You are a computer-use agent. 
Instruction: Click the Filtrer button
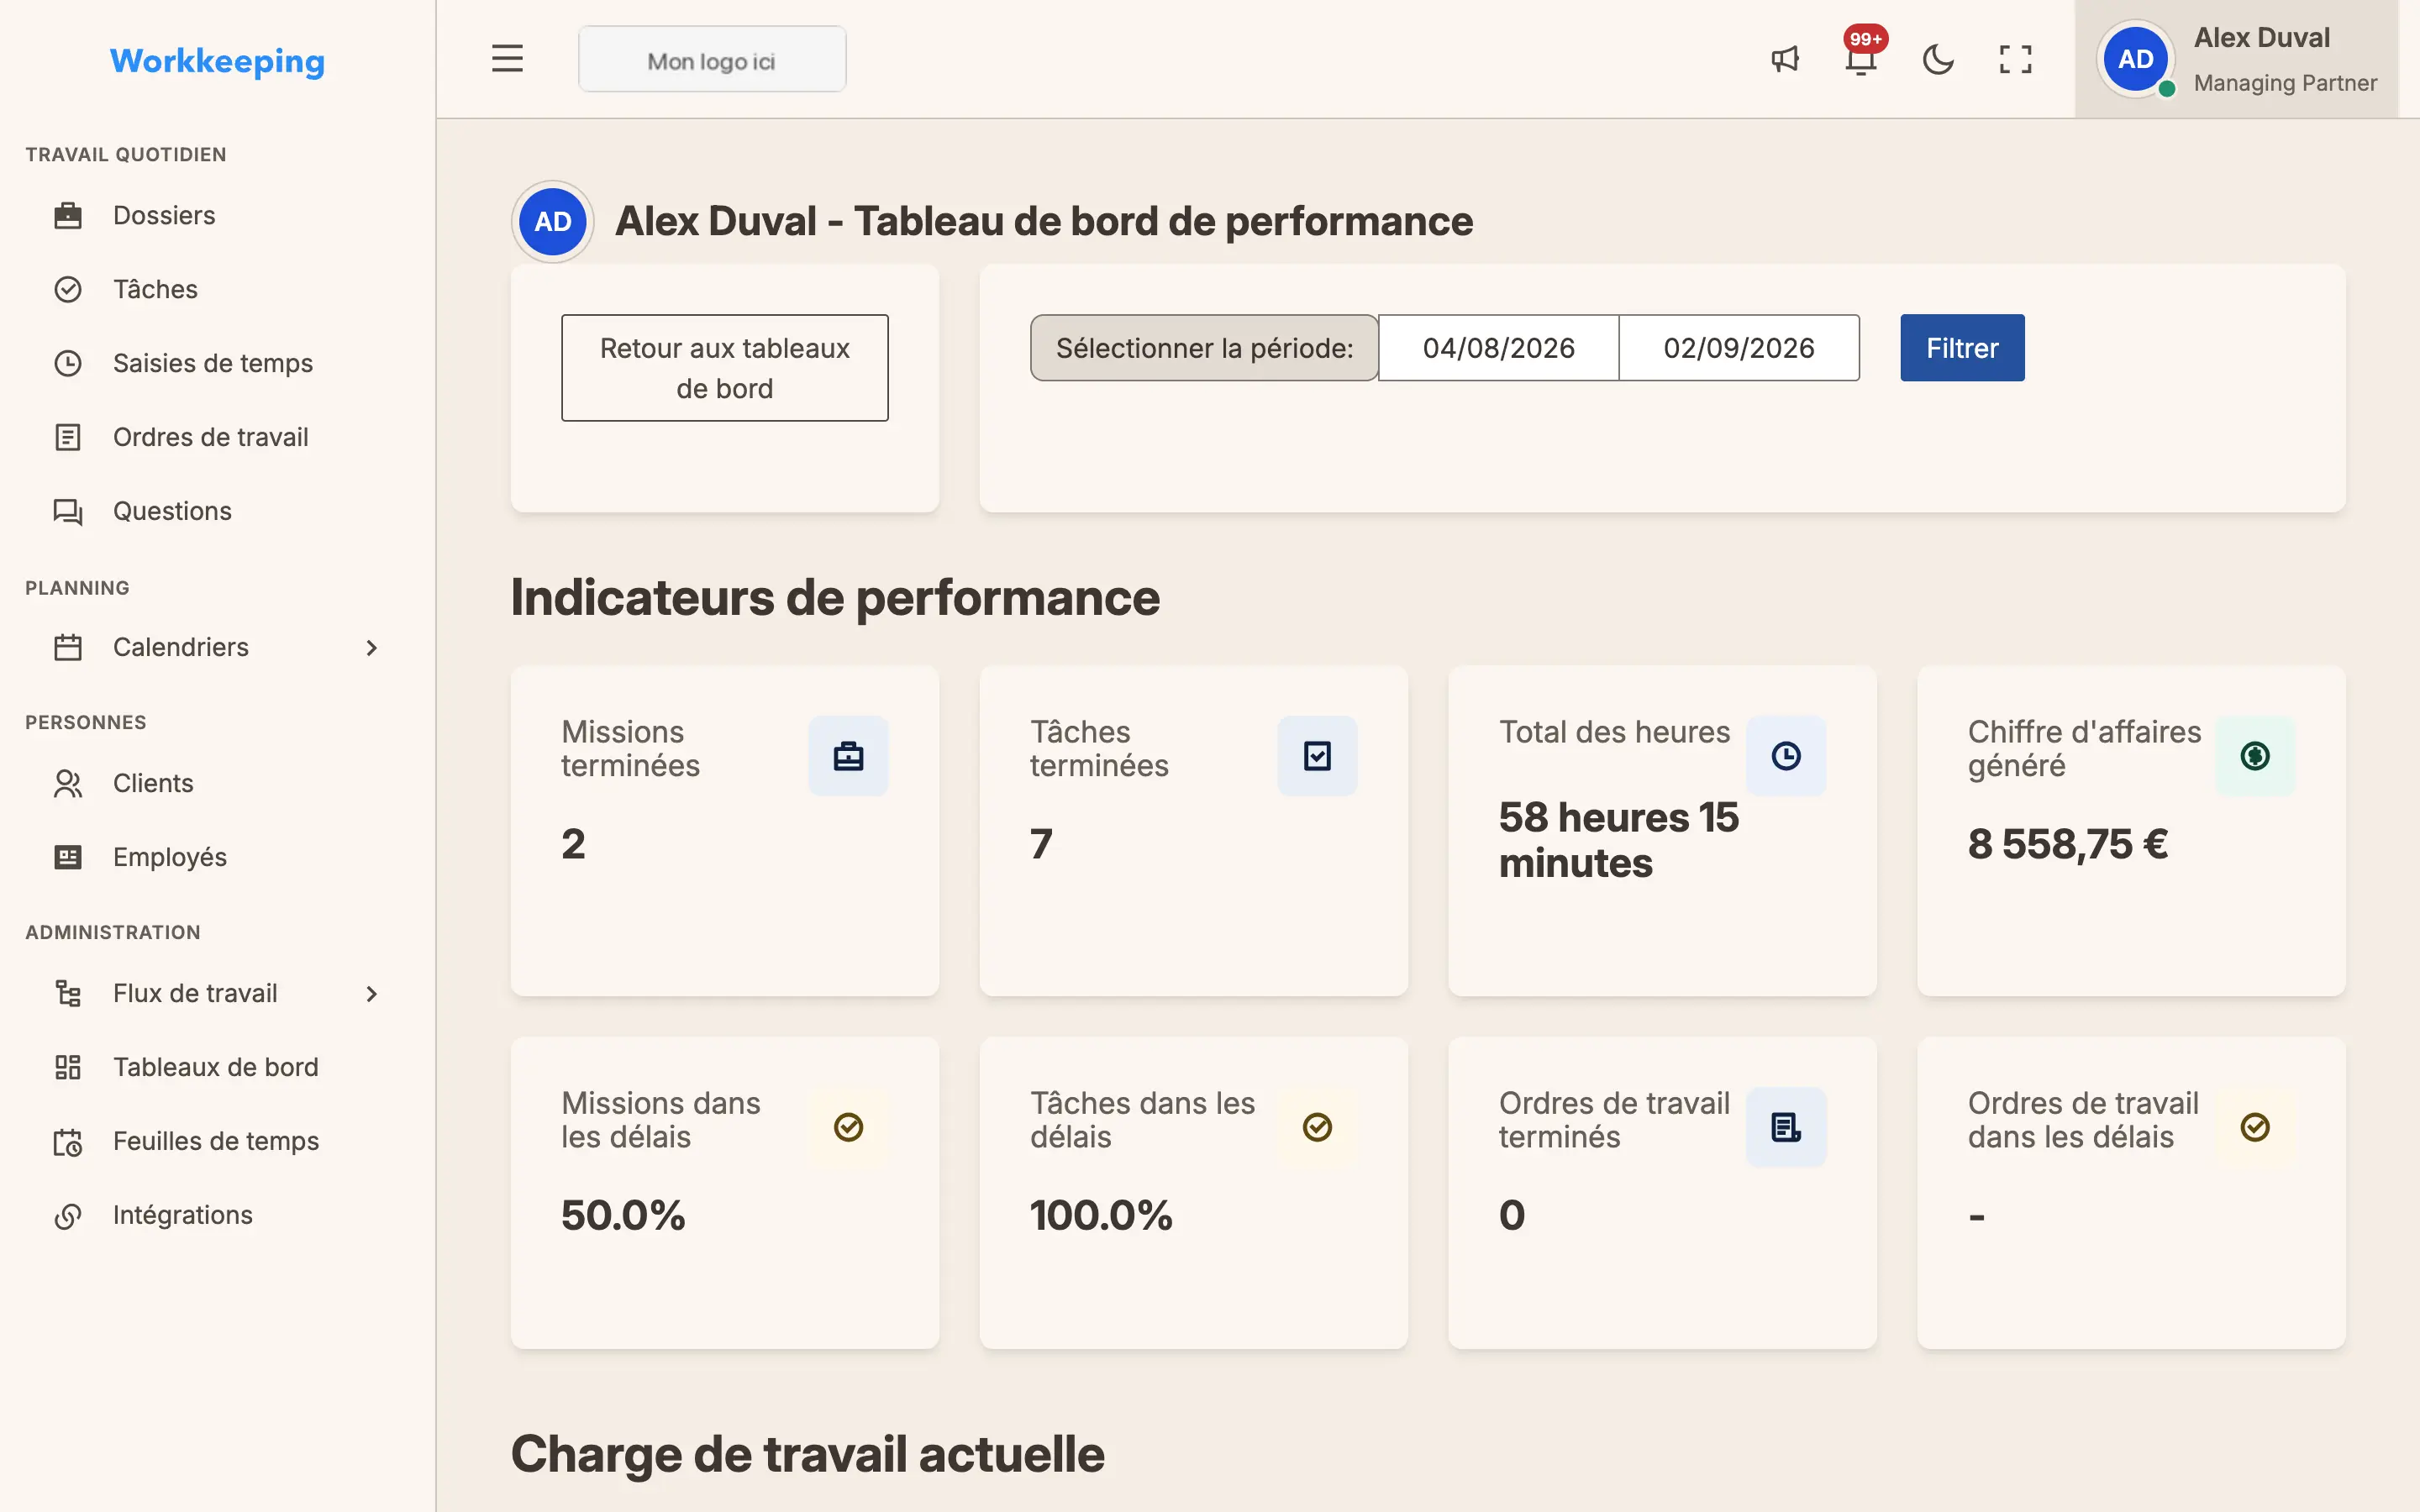coord(1962,348)
